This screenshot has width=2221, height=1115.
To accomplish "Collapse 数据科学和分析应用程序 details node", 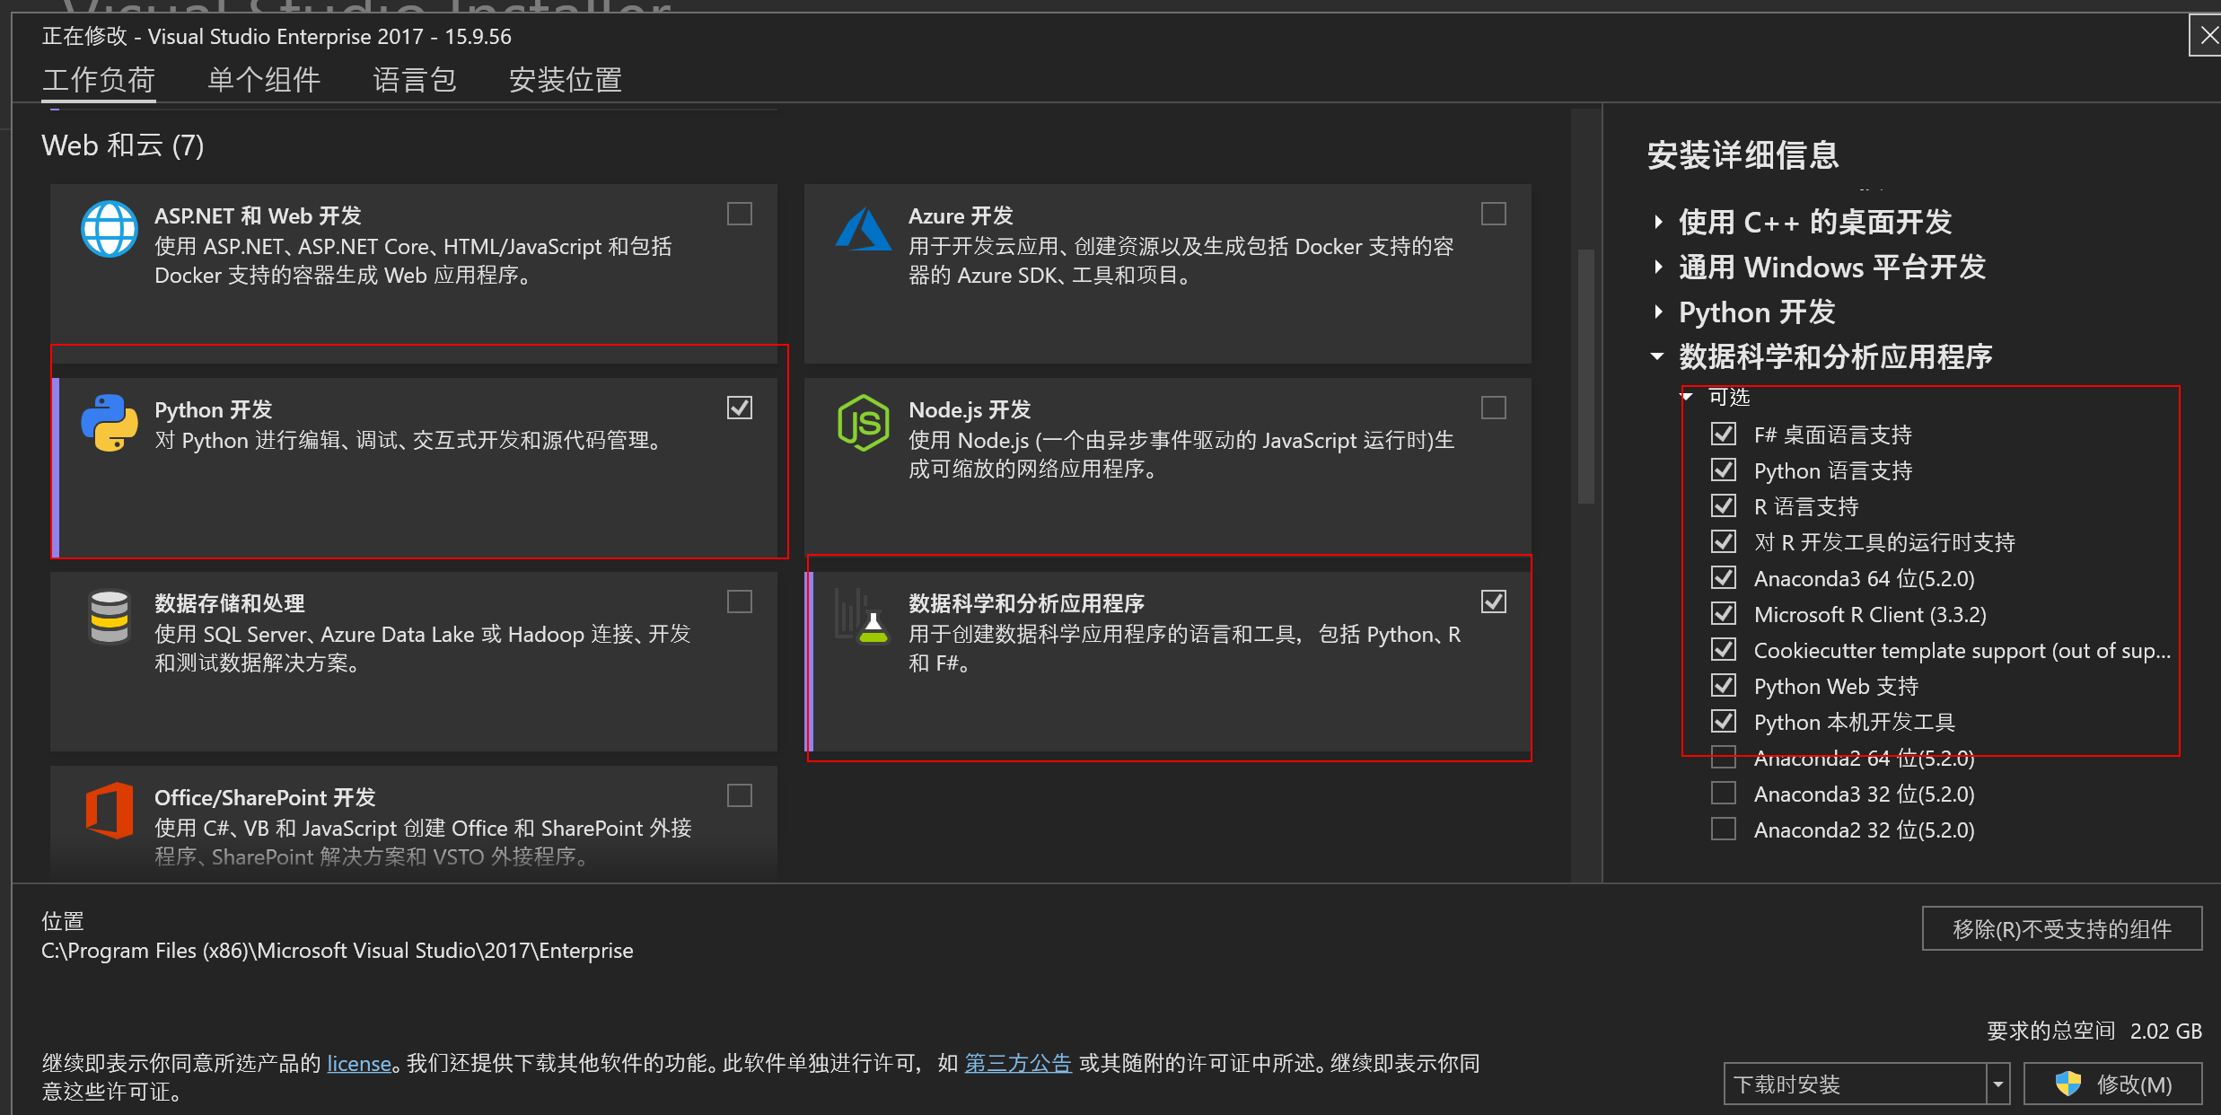I will [x=1658, y=356].
